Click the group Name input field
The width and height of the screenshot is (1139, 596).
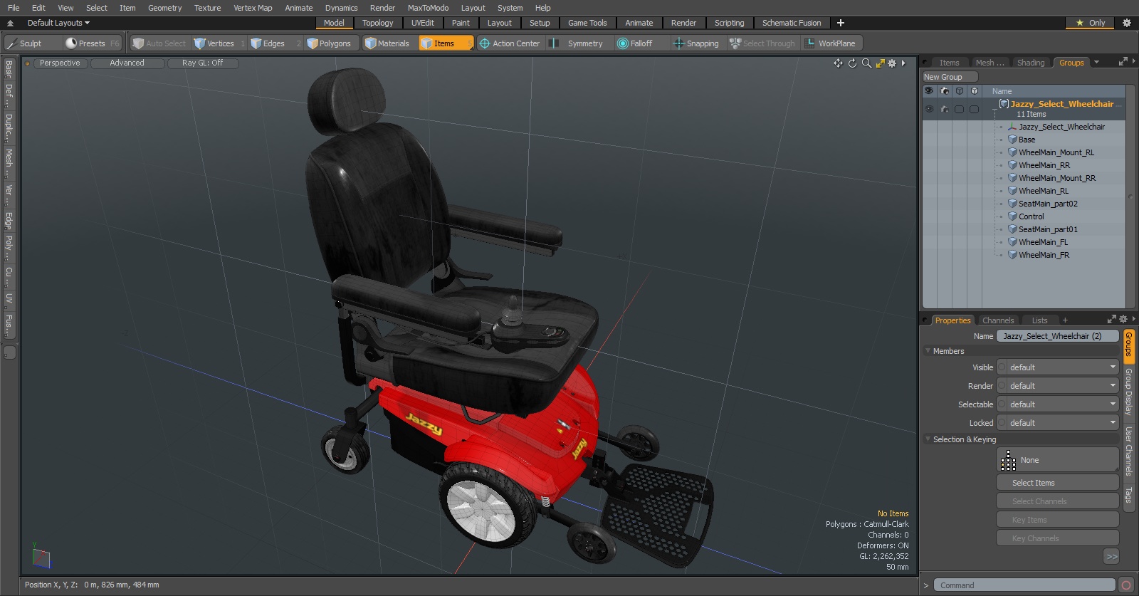tap(1058, 336)
